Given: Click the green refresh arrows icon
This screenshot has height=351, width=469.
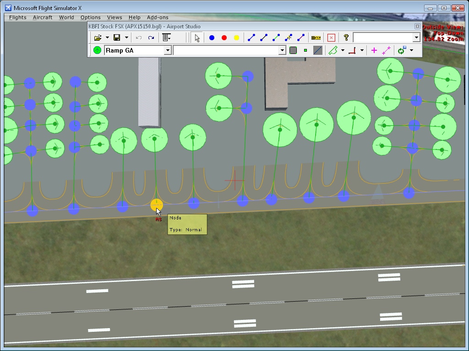Looking at the screenshot, I should 401,50.
